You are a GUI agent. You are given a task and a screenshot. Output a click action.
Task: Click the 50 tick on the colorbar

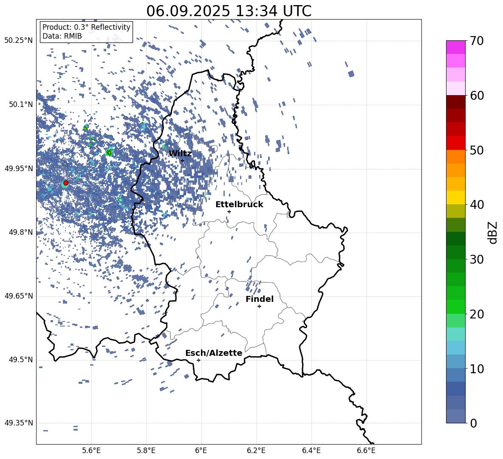[x=477, y=150]
